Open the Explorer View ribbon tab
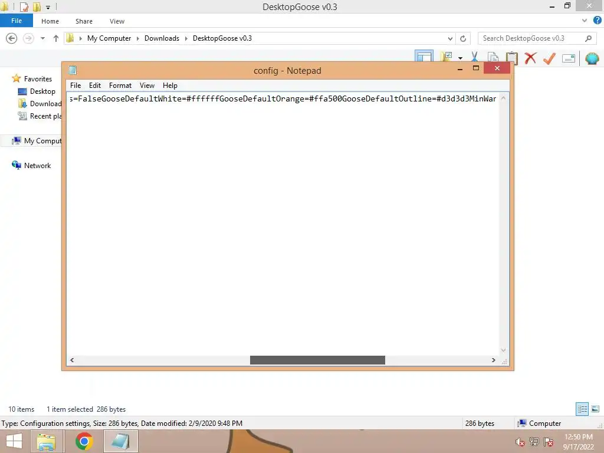604x453 pixels. point(117,21)
